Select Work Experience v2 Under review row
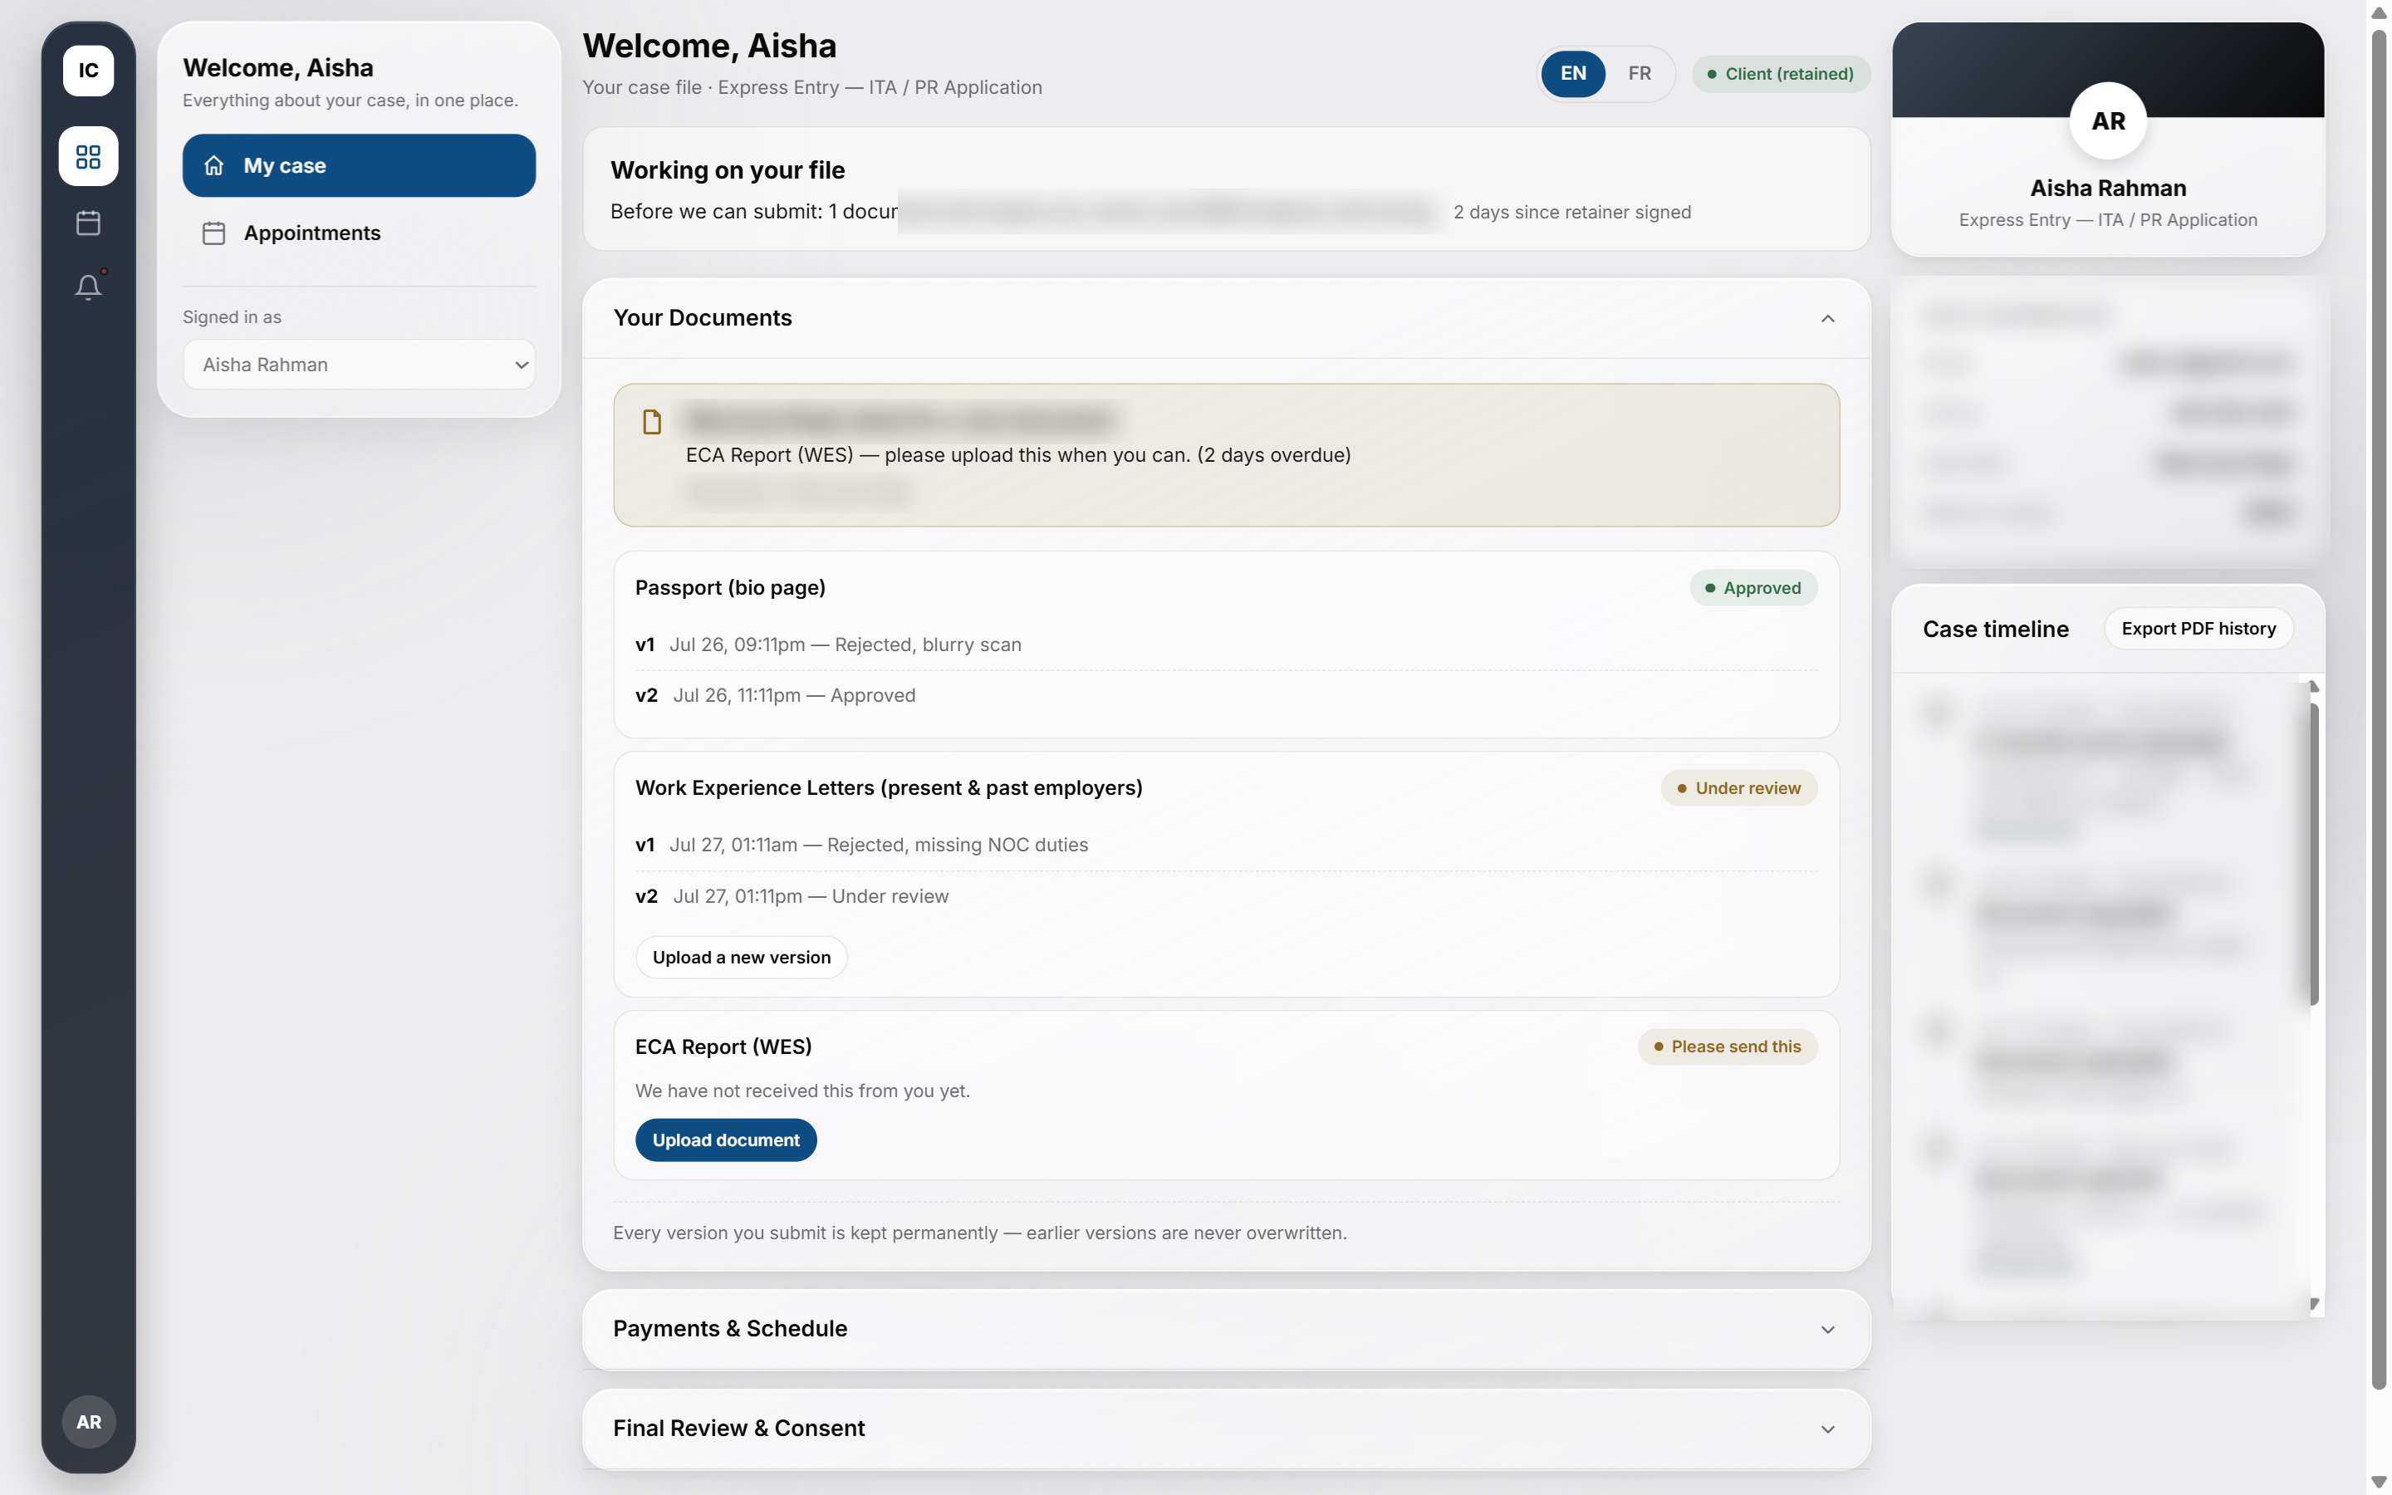This screenshot has height=1495, width=2392. [x=1226, y=896]
